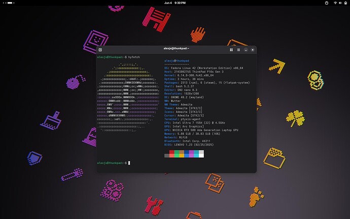The width and height of the screenshot is (350, 219).
Task: Click the BIOS: LENOVO 1.23 line
Action: click(189, 145)
